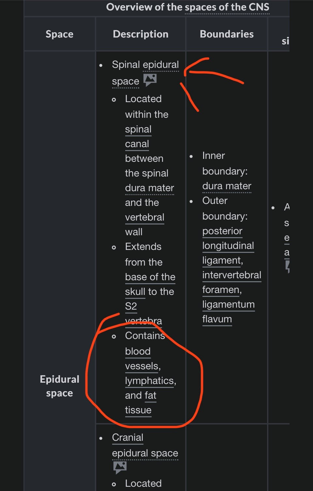
Task: Follow the 'fat tissue' link
Action: pyautogui.click(x=141, y=403)
